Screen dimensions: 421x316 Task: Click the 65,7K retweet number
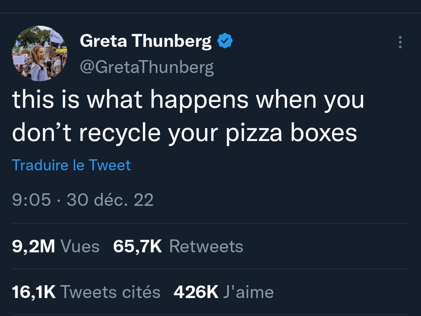(x=137, y=246)
